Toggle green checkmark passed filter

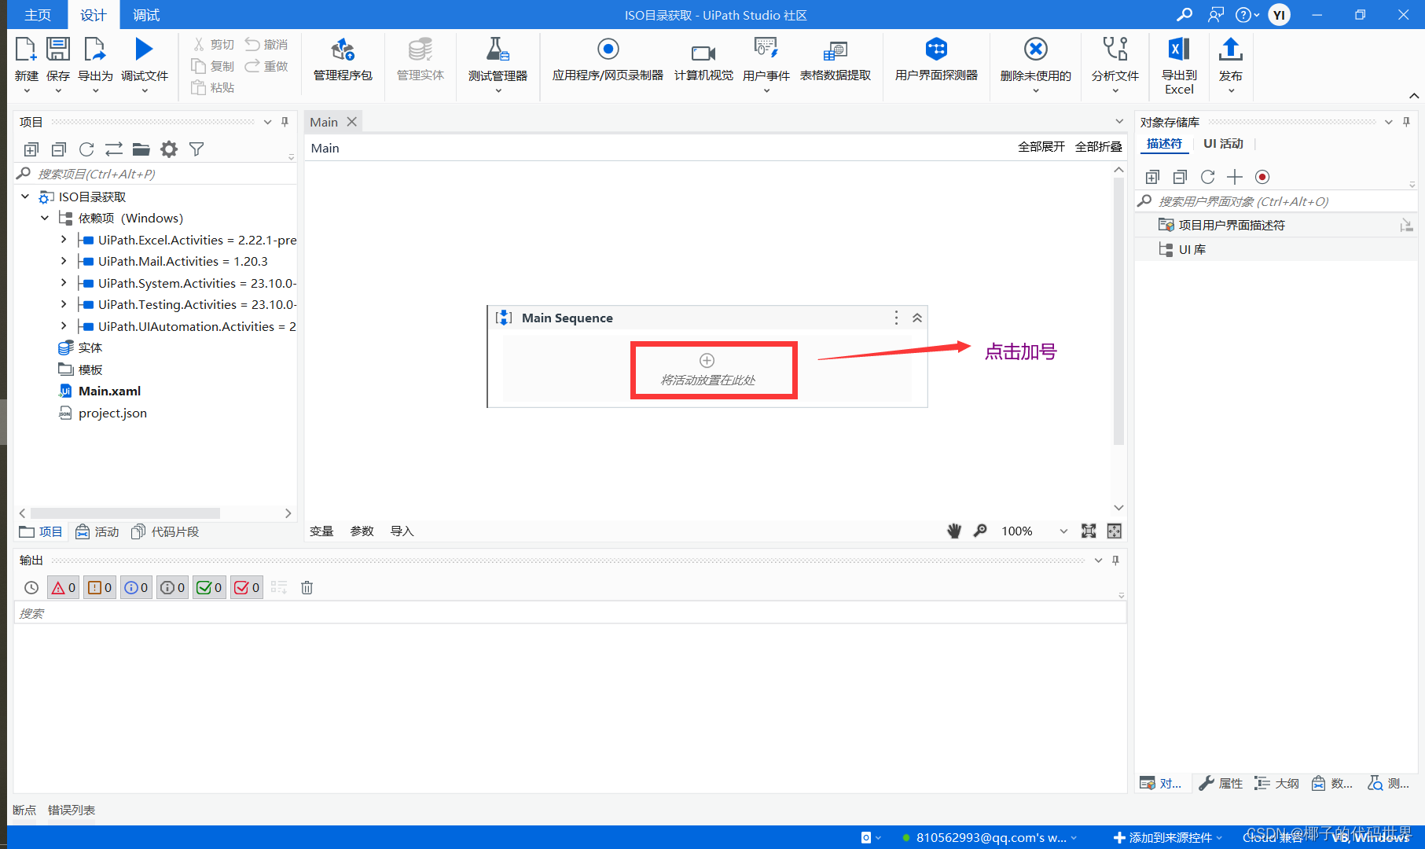point(209,587)
